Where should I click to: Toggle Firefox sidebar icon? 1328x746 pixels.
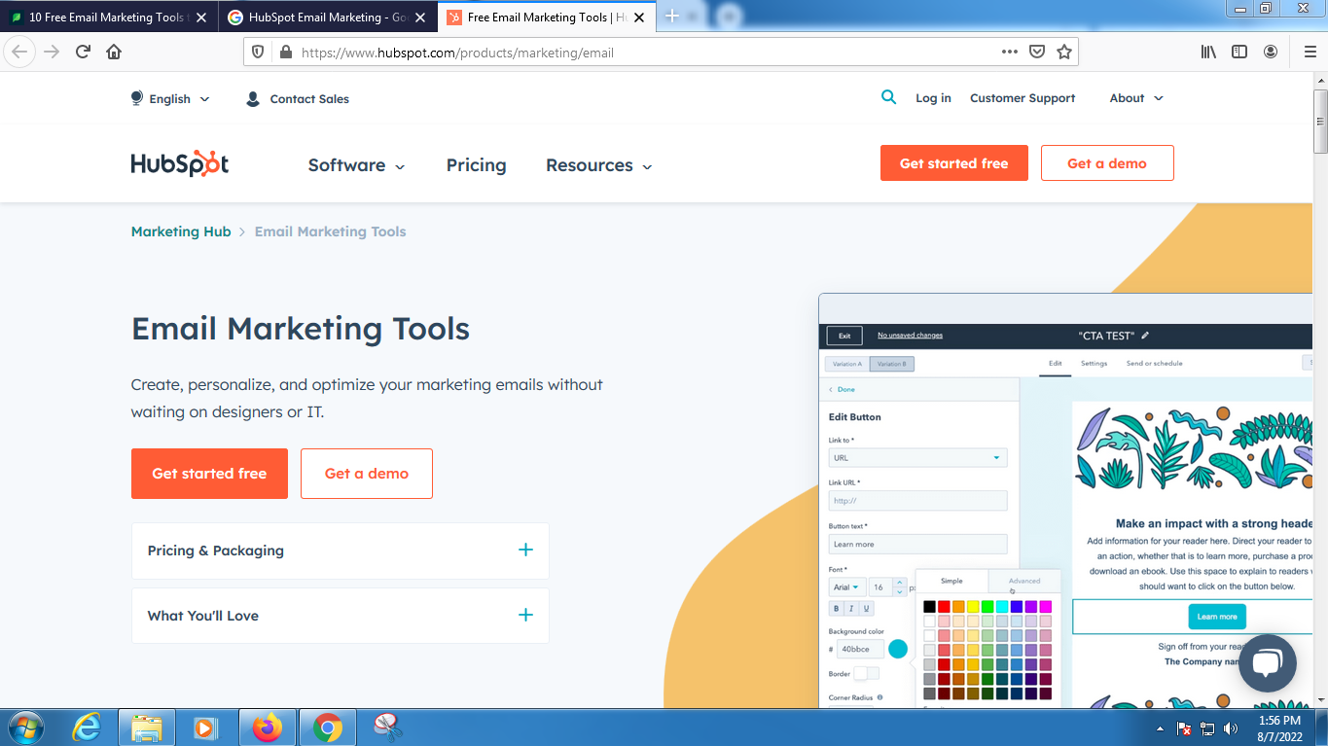coord(1239,52)
